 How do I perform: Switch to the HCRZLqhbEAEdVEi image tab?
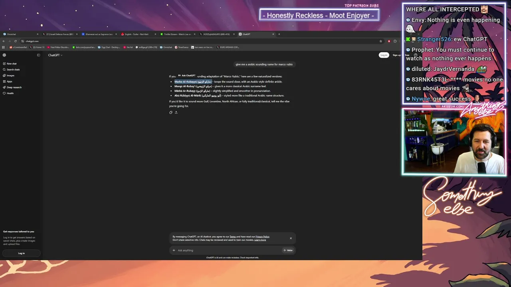[216, 34]
